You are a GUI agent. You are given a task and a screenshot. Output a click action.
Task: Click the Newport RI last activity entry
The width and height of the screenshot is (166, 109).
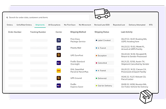pyautogui.click(x=134, y=55)
